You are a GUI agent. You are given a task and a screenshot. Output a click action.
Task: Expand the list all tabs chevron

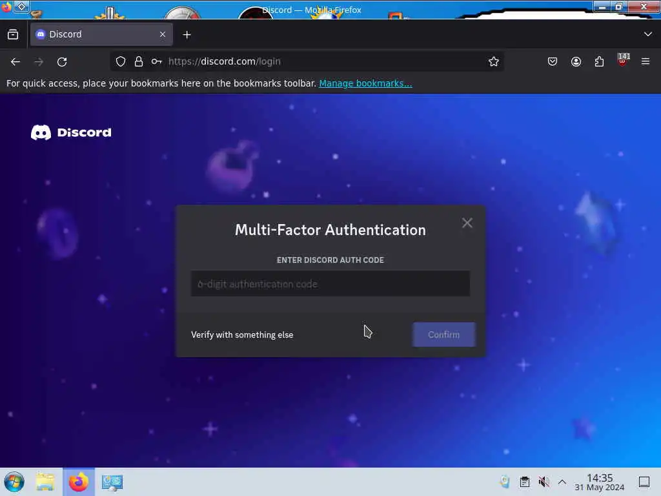[648, 34]
